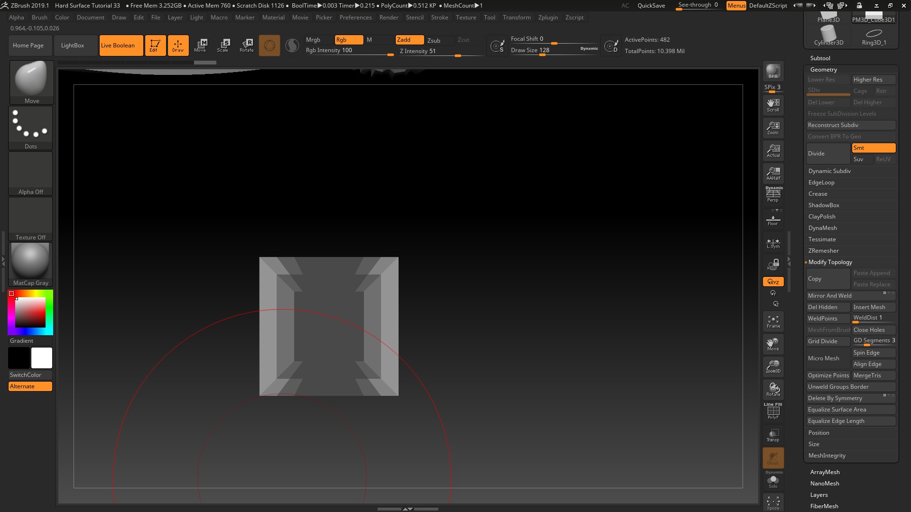This screenshot has width=911, height=512.
Task: Click the Divide button
Action: point(828,154)
